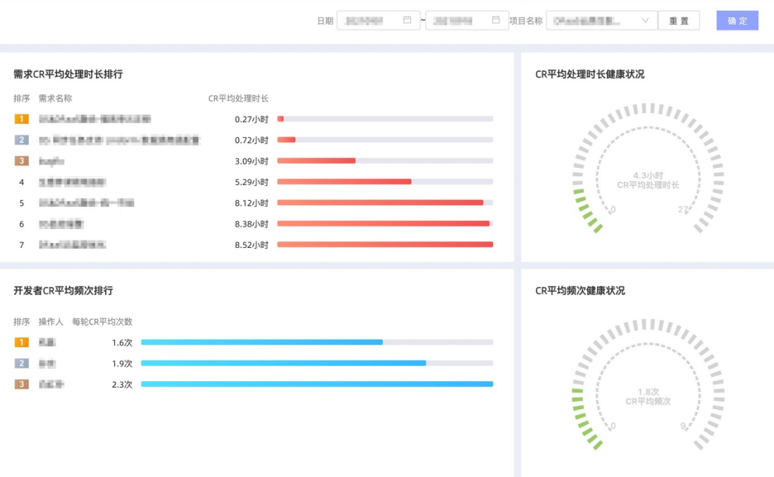Click the orange rank 1 badge in 需求CR排行

[21, 119]
